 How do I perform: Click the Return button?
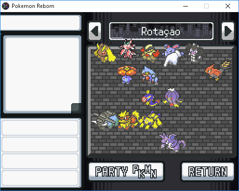point(208,171)
